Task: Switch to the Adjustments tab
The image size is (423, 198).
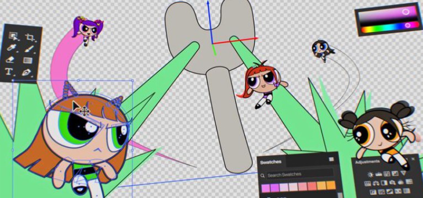Action: tap(367, 162)
